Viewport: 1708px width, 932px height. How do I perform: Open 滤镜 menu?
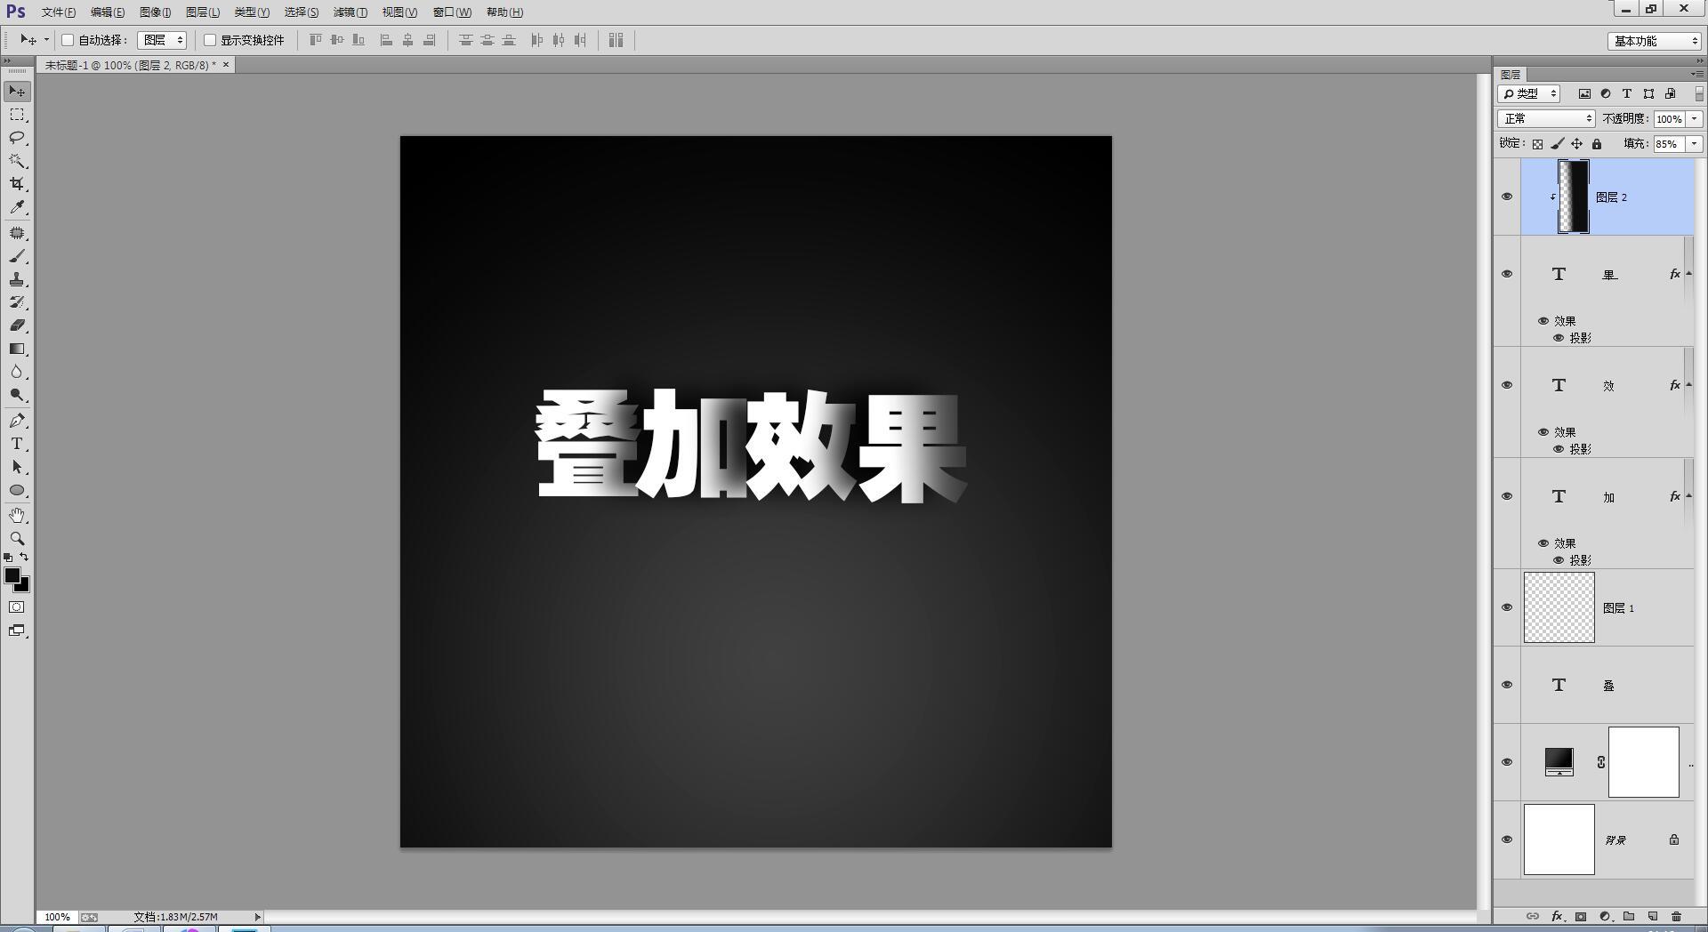pos(350,12)
